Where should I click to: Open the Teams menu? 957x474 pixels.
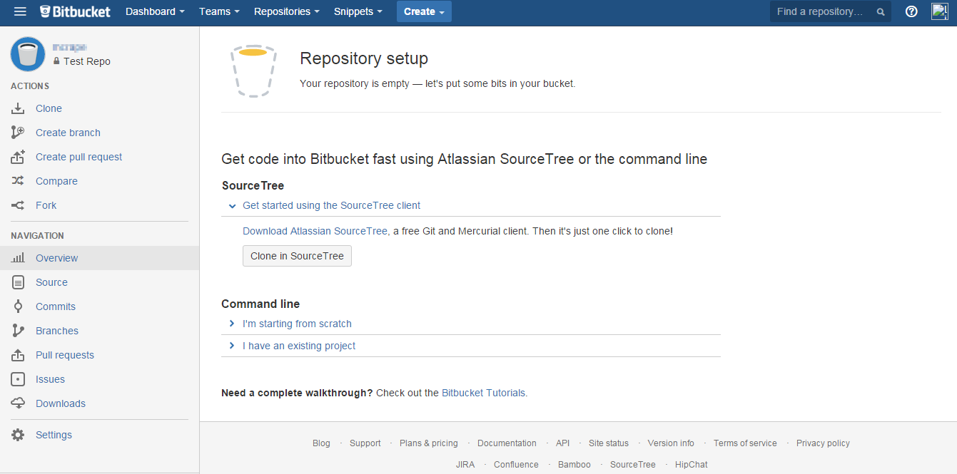219,11
